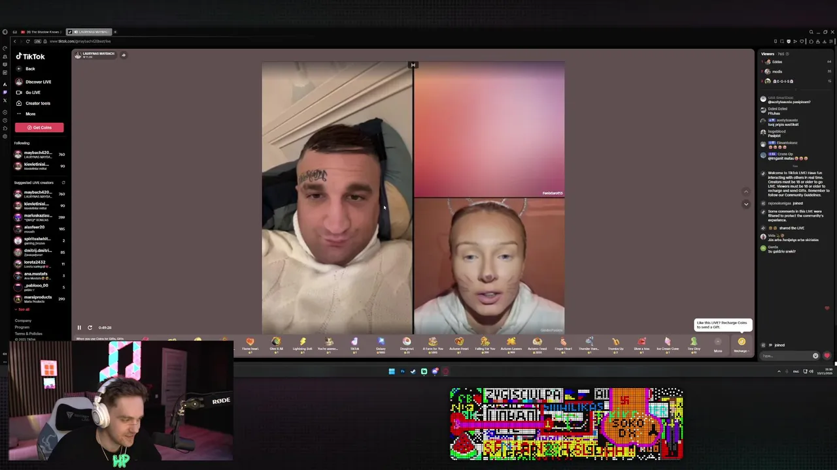Screen dimensions: 837x470
Task: Open Photoshop from the taskbar
Action: coord(402,371)
